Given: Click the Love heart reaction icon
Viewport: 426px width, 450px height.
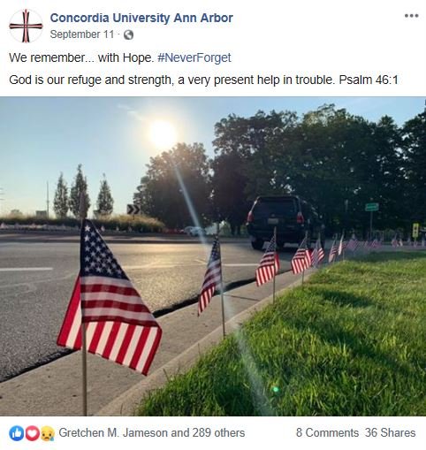Looking at the screenshot, I should 32,433.
